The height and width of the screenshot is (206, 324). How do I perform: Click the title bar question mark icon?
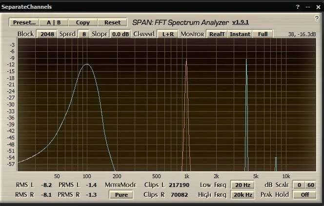pyautogui.click(x=298, y=7)
